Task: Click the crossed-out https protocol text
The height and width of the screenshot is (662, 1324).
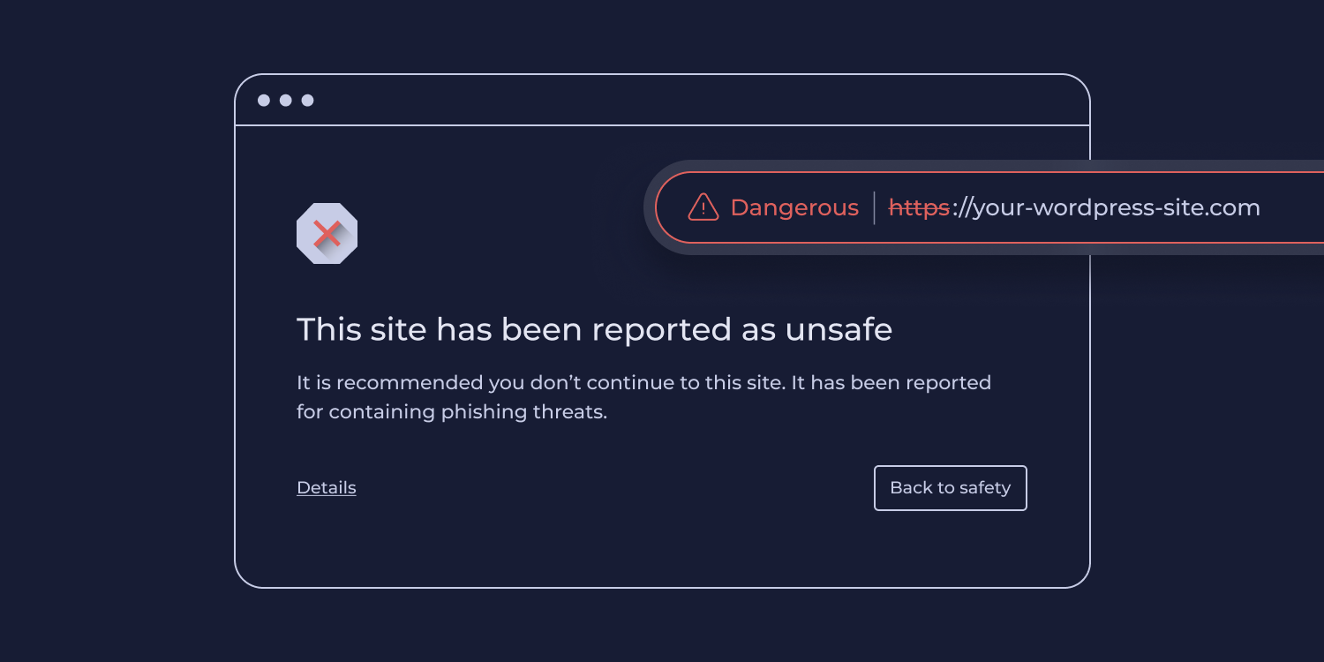Action: click(919, 208)
